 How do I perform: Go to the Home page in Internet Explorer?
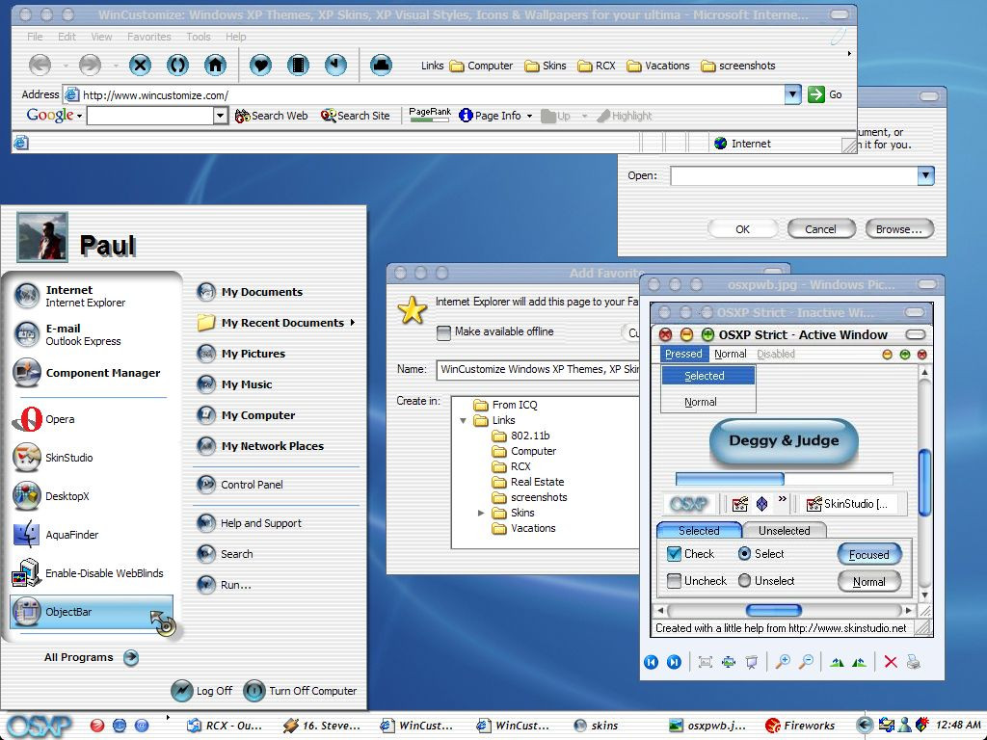click(x=215, y=65)
